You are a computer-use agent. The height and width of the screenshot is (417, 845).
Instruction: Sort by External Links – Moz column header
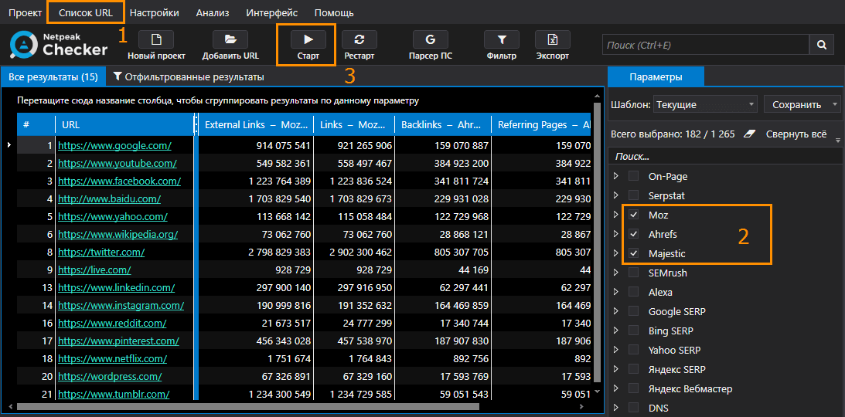click(x=257, y=124)
